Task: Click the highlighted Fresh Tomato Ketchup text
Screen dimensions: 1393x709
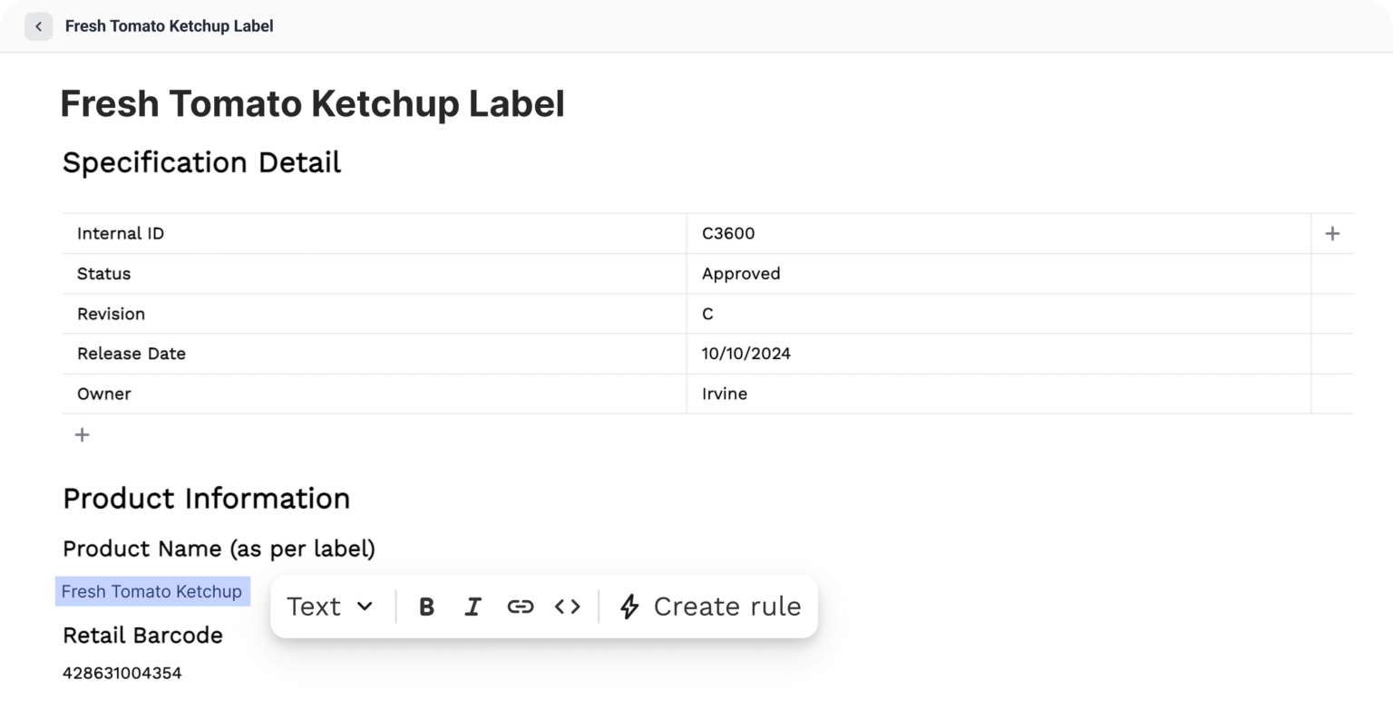Action: pos(151,592)
